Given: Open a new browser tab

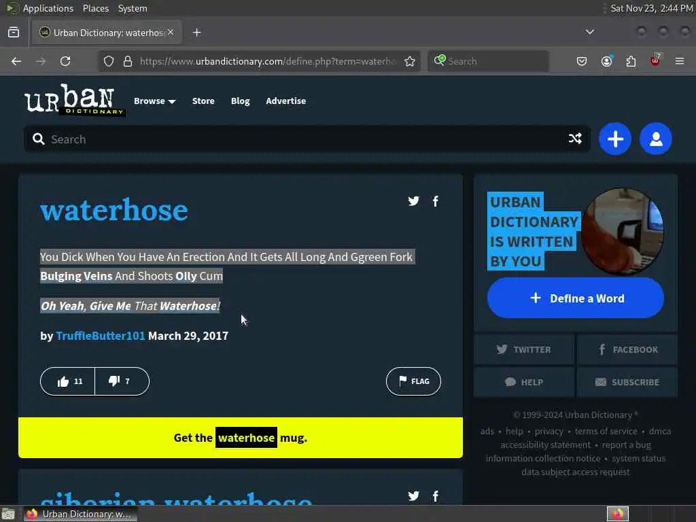Looking at the screenshot, I should pos(196,33).
